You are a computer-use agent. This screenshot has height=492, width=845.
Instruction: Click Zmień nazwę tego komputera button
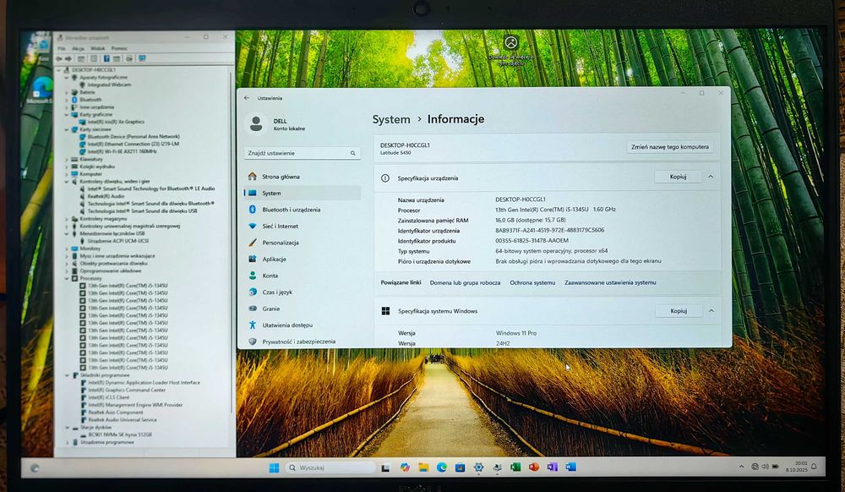[670, 146]
